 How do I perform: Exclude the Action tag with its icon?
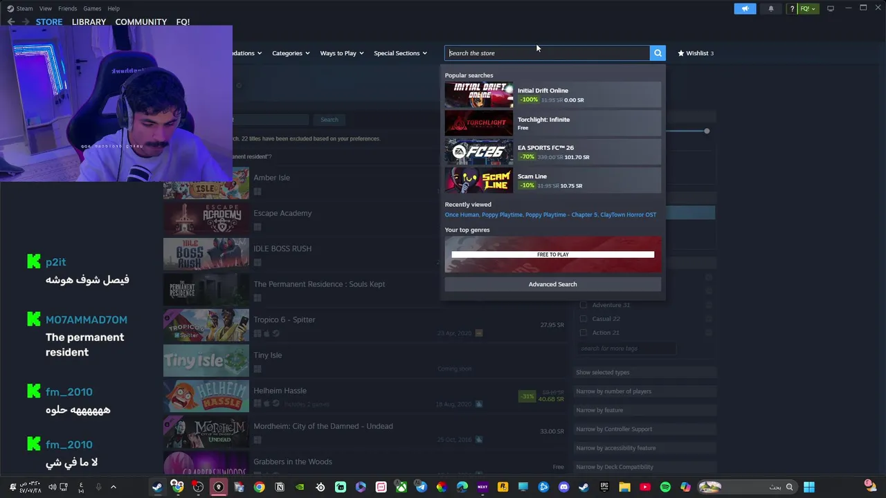pos(708,333)
